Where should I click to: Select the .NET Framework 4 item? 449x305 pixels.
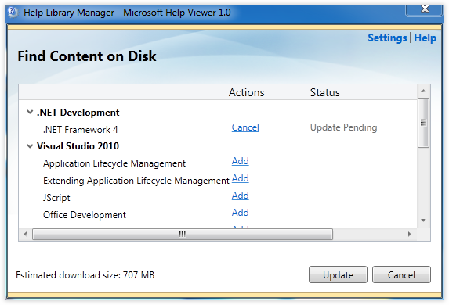80,130
